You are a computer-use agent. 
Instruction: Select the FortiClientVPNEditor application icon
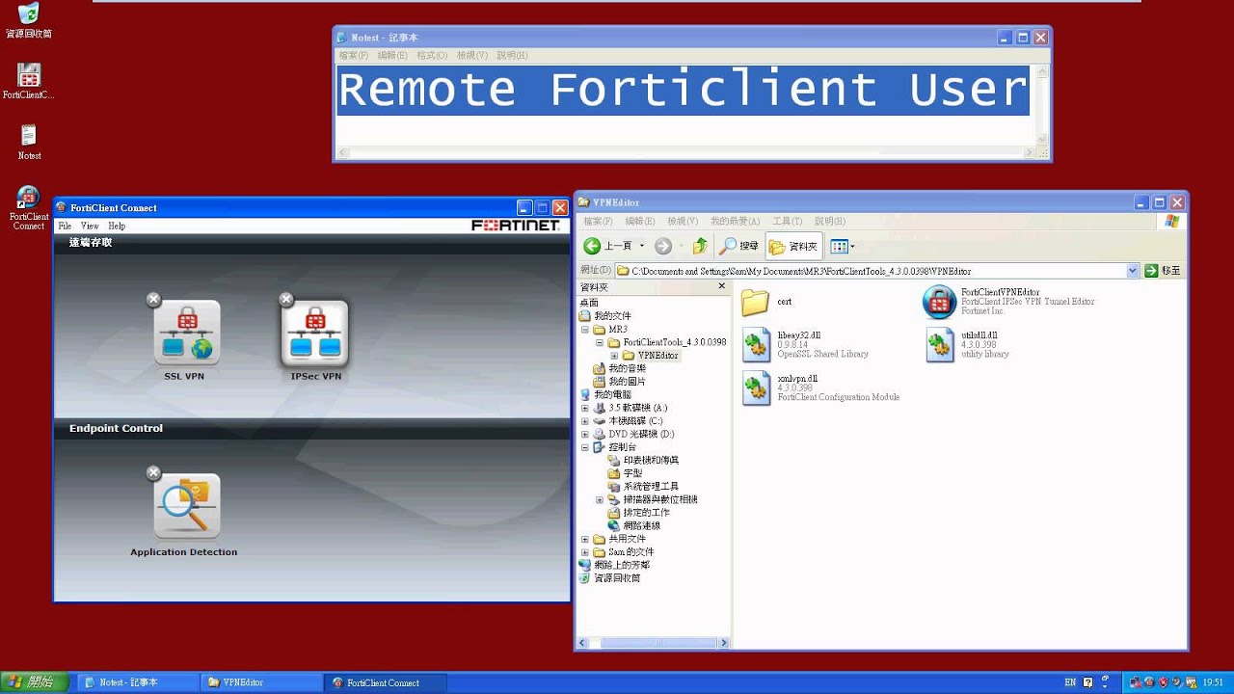940,302
